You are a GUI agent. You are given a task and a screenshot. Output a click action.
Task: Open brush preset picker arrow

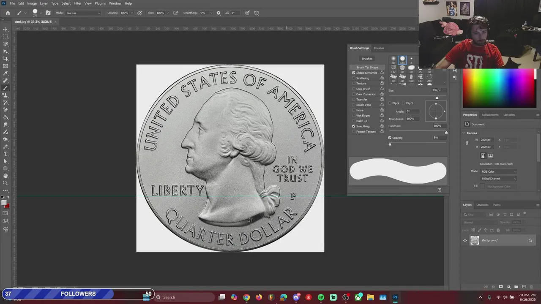[x=41, y=13]
